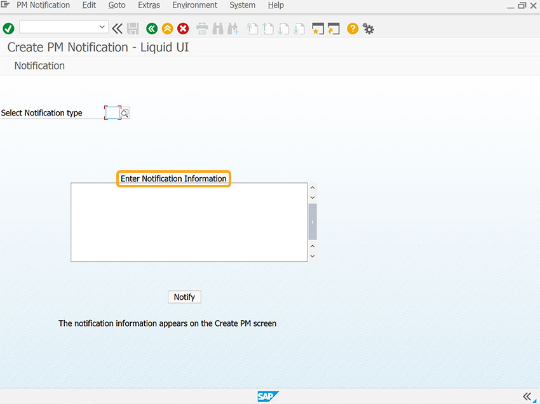
Task: Click the Create PM Notification title
Action: (98, 47)
